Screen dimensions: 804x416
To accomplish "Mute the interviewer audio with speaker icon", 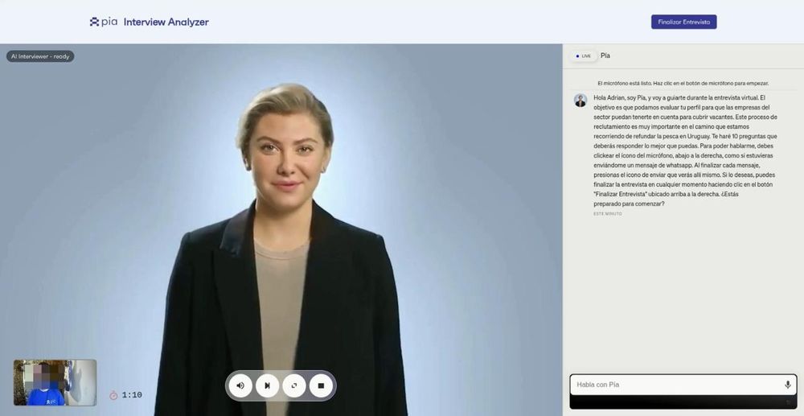I will [240, 385].
